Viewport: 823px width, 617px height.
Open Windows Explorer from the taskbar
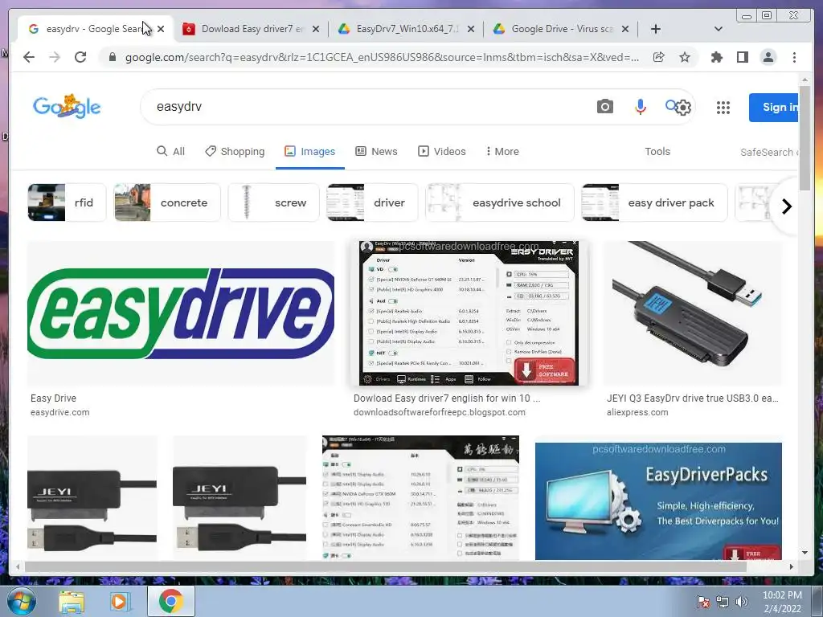(72, 601)
